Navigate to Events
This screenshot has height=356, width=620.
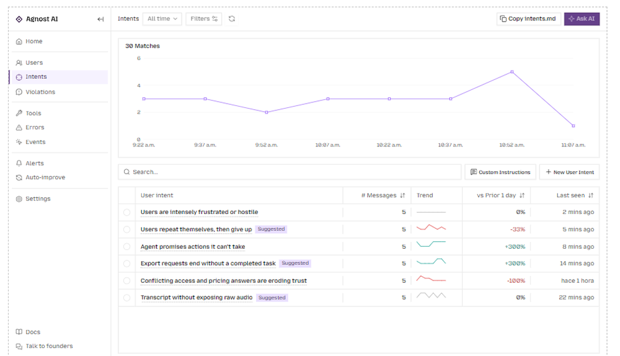click(x=58, y=142)
